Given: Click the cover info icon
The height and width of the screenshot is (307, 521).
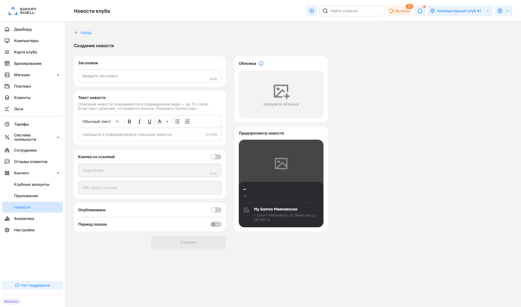Looking at the screenshot, I should coord(261,63).
